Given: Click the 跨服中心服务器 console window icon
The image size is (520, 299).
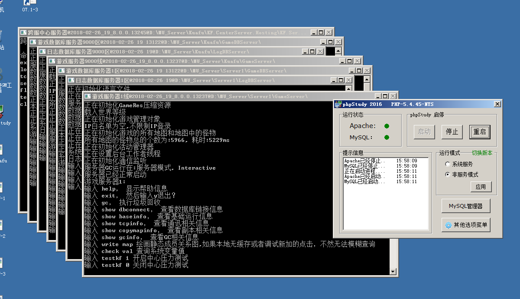Looking at the screenshot, I should 23,33.
